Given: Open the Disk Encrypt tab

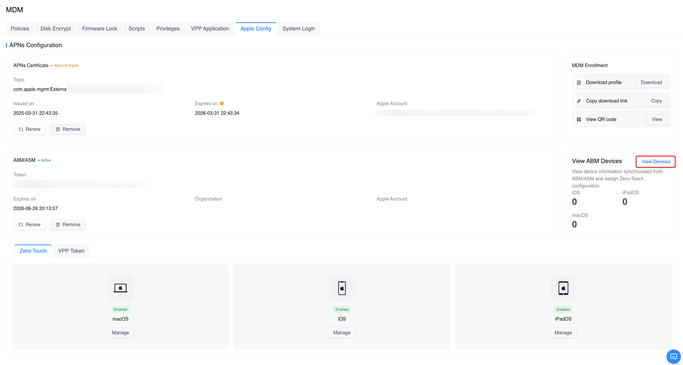Looking at the screenshot, I should pos(55,29).
